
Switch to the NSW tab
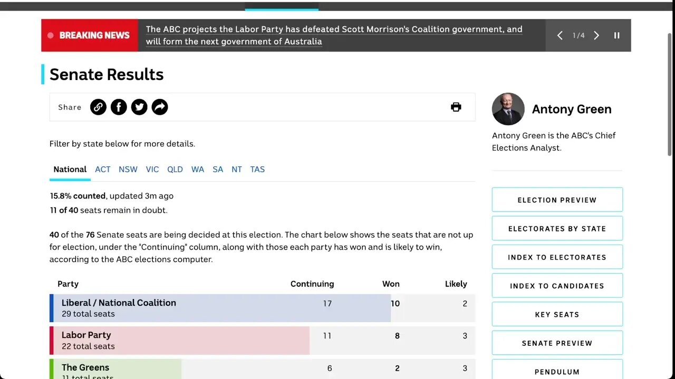pos(128,169)
